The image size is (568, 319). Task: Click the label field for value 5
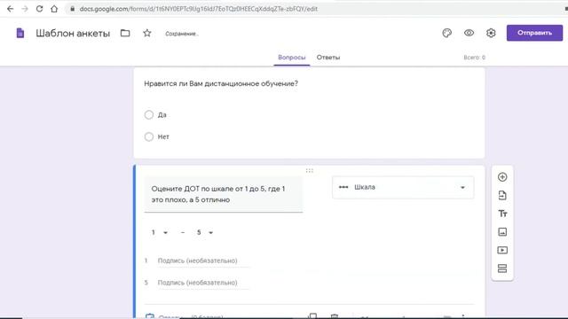(203, 283)
